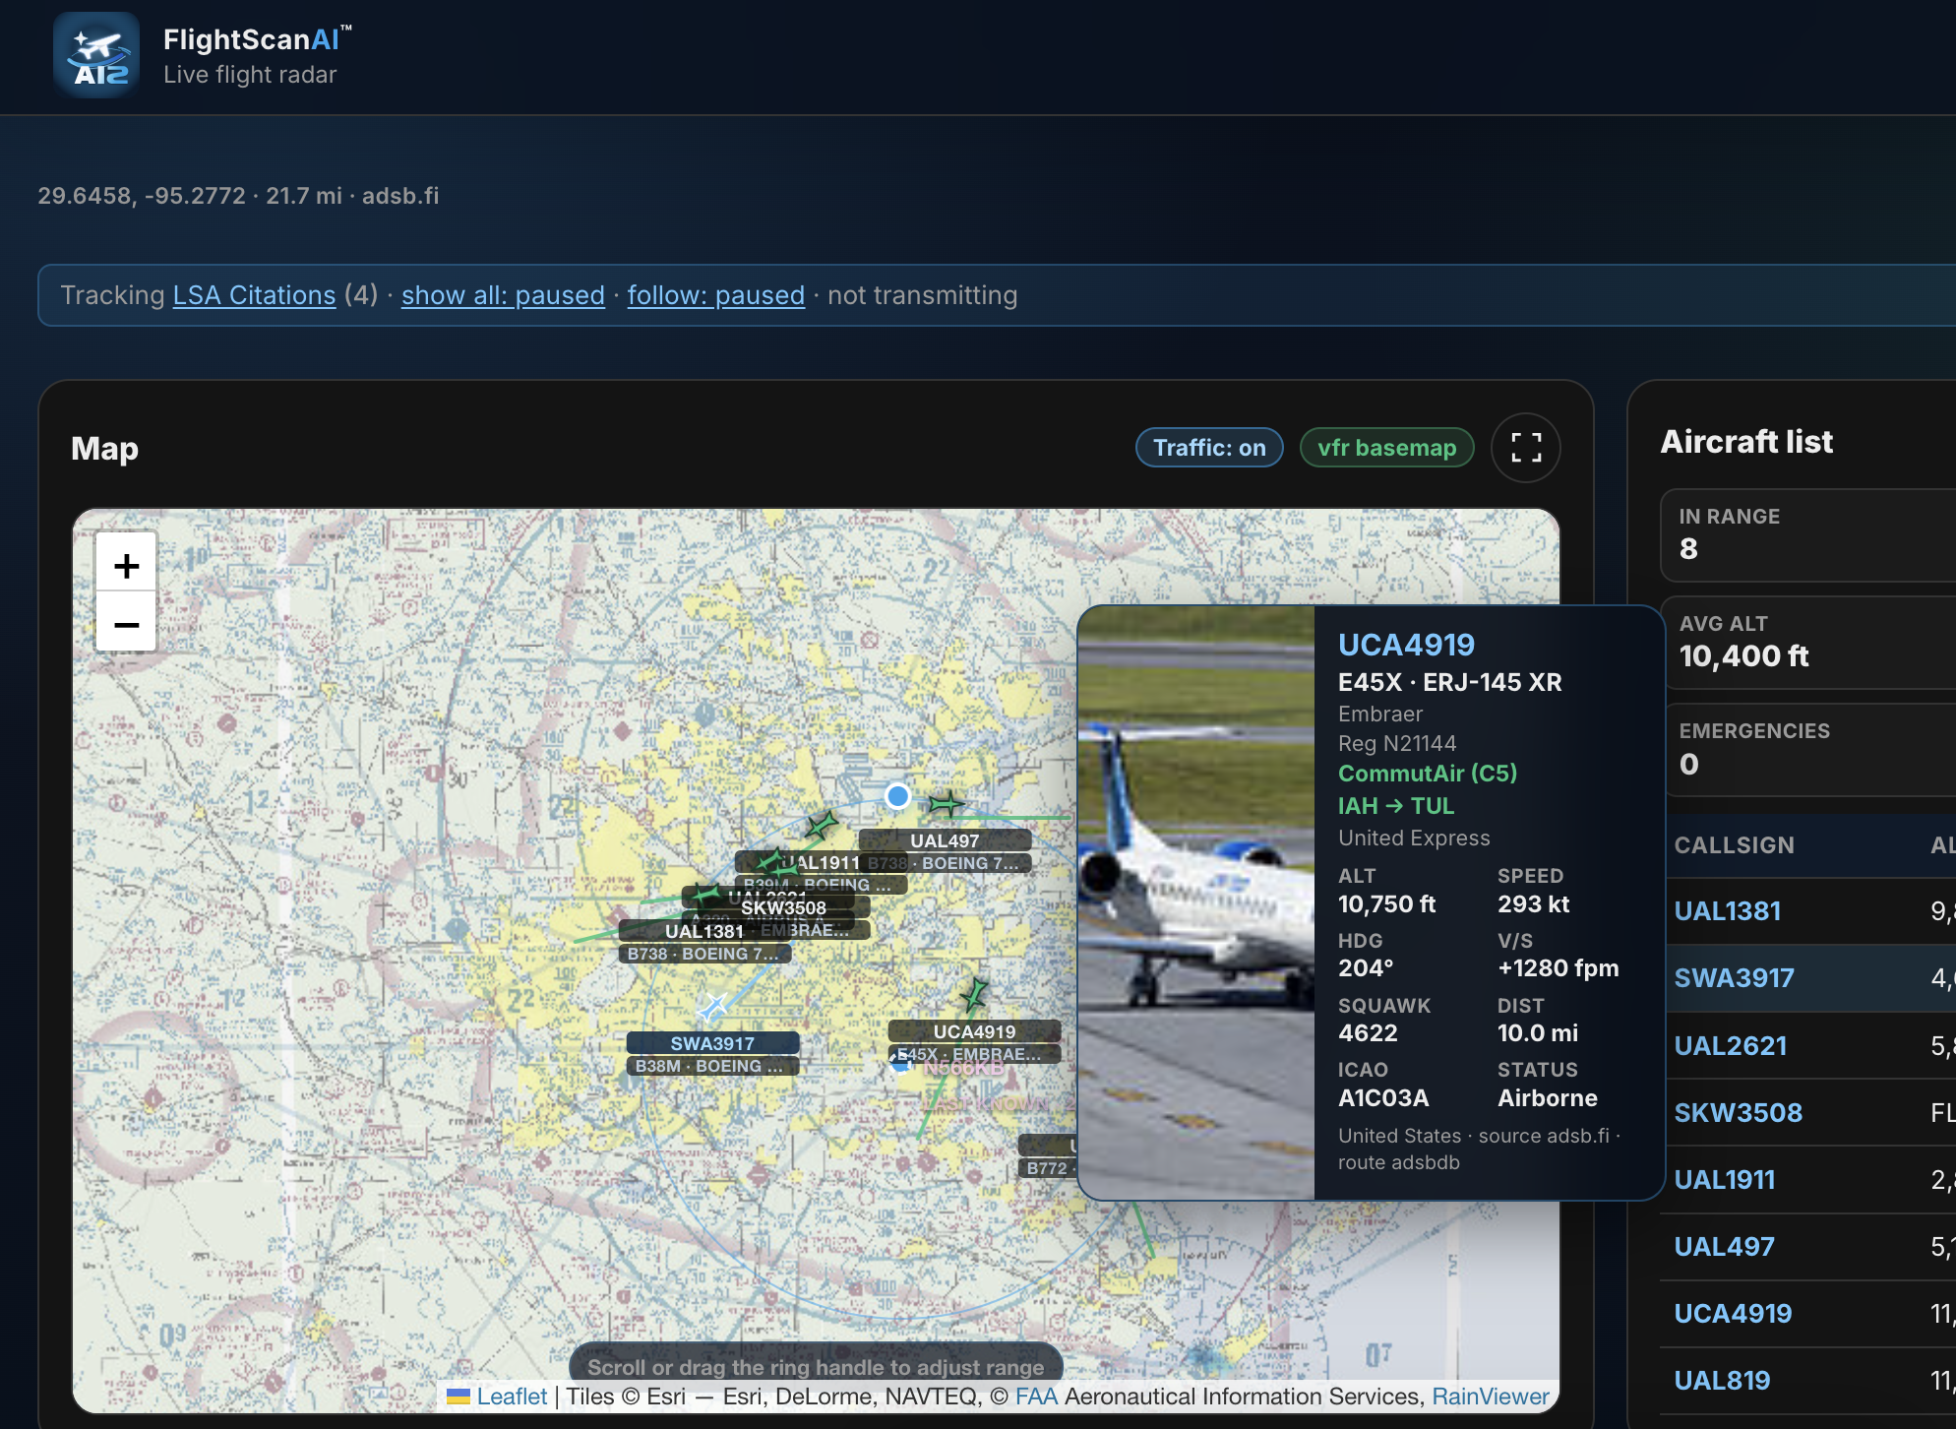
Task: Open the Leaflet attribution link
Action: click(x=512, y=1397)
